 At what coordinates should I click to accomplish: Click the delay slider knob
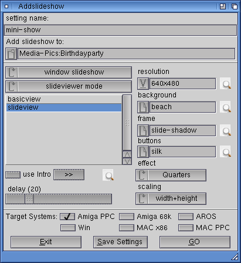(29, 199)
